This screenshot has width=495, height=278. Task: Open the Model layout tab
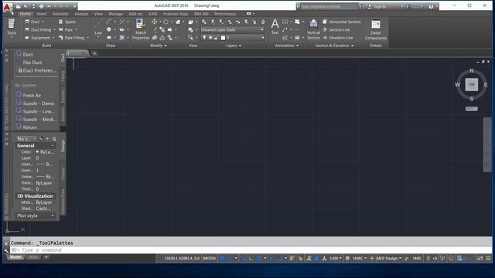15,257
